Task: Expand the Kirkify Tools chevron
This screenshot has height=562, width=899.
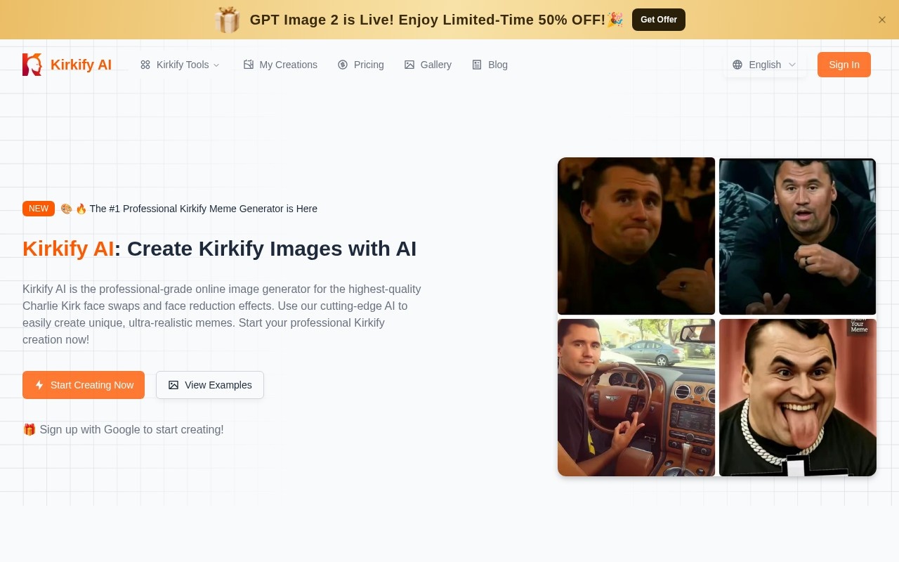Action: [216, 65]
